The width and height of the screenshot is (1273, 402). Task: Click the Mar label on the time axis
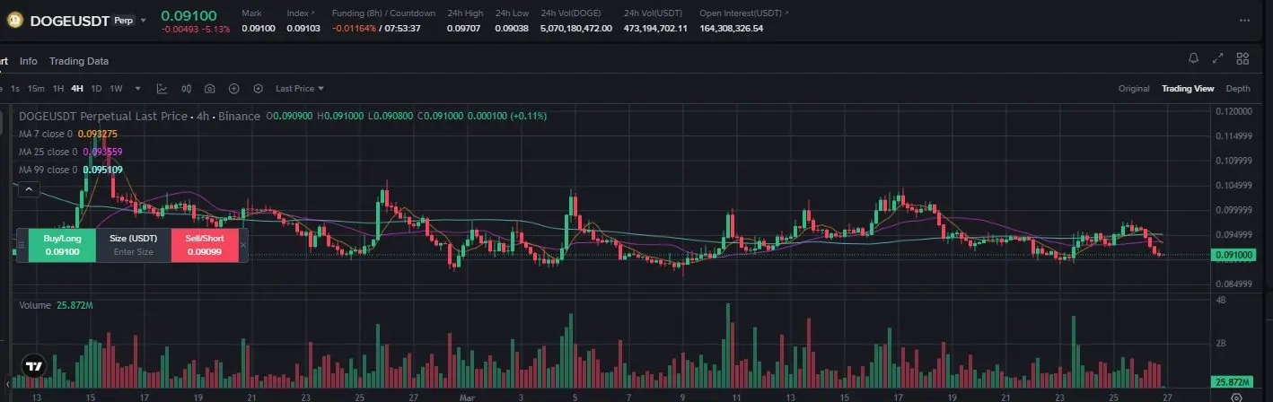(466, 396)
